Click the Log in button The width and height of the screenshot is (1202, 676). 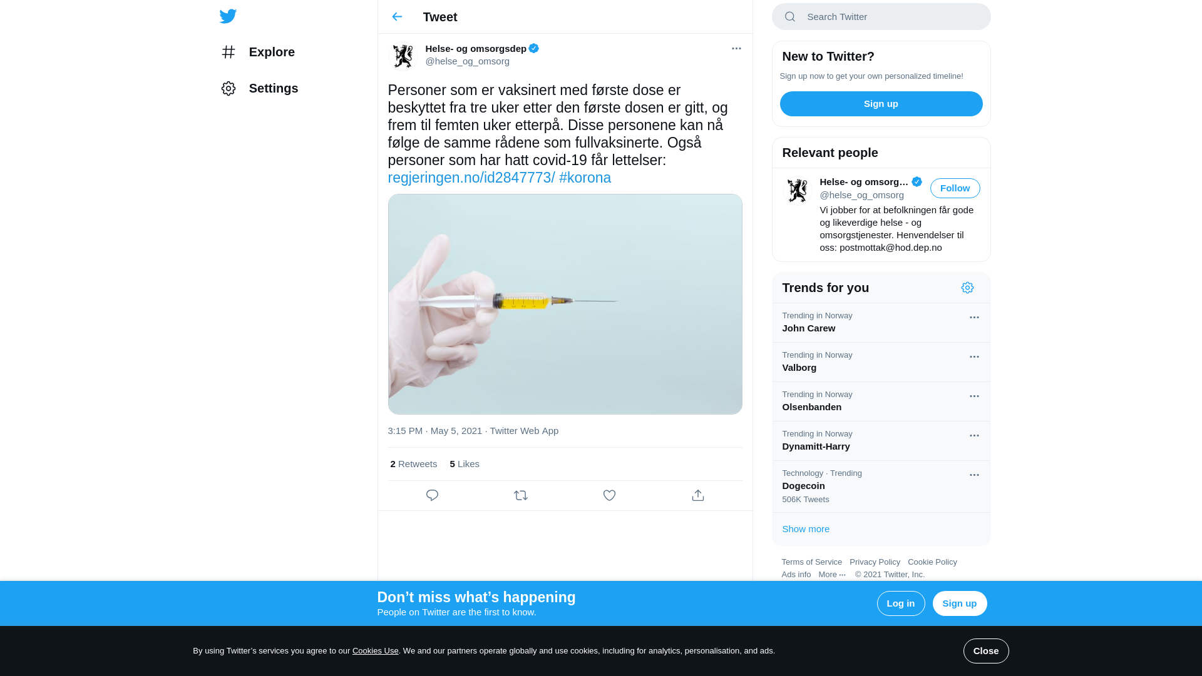(x=900, y=603)
